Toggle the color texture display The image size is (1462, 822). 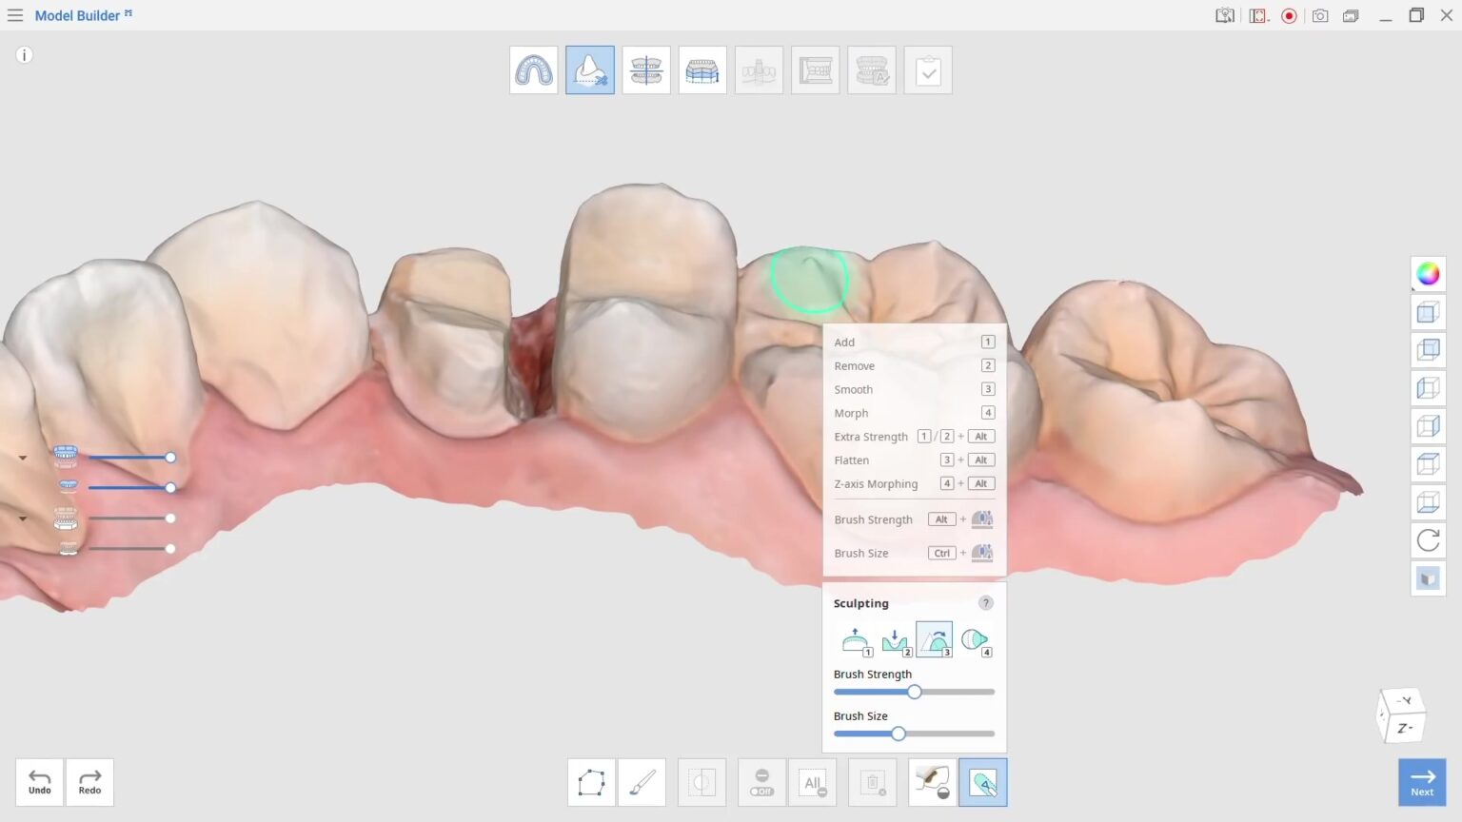[1428, 274]
